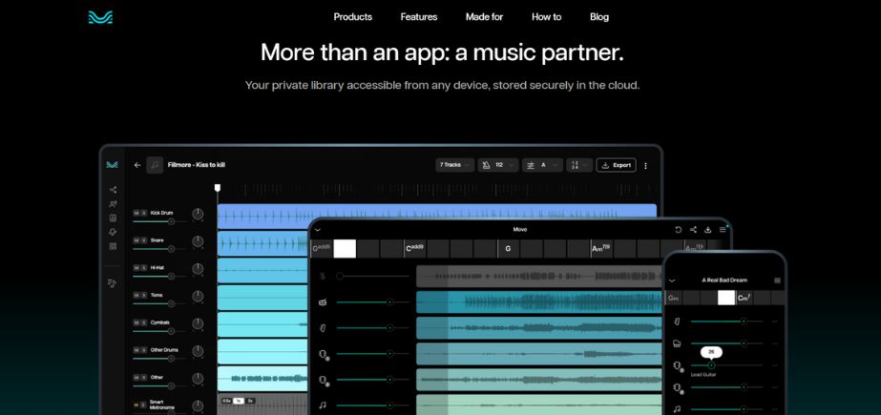Screen dimensions: 881x415
Task: Collapse the Move player with the tablet chevron
Action: pyautogui.click(x=318, y=230)
